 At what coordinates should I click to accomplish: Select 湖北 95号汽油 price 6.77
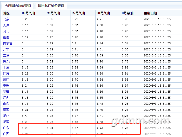[x=75, y=116]
